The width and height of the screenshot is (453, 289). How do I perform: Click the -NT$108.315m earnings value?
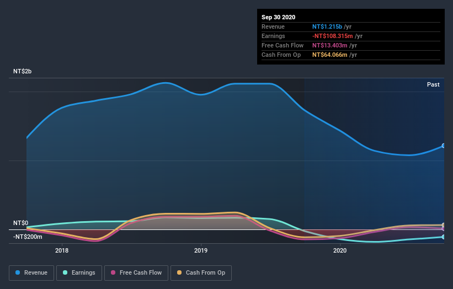(x=333, y=36)
